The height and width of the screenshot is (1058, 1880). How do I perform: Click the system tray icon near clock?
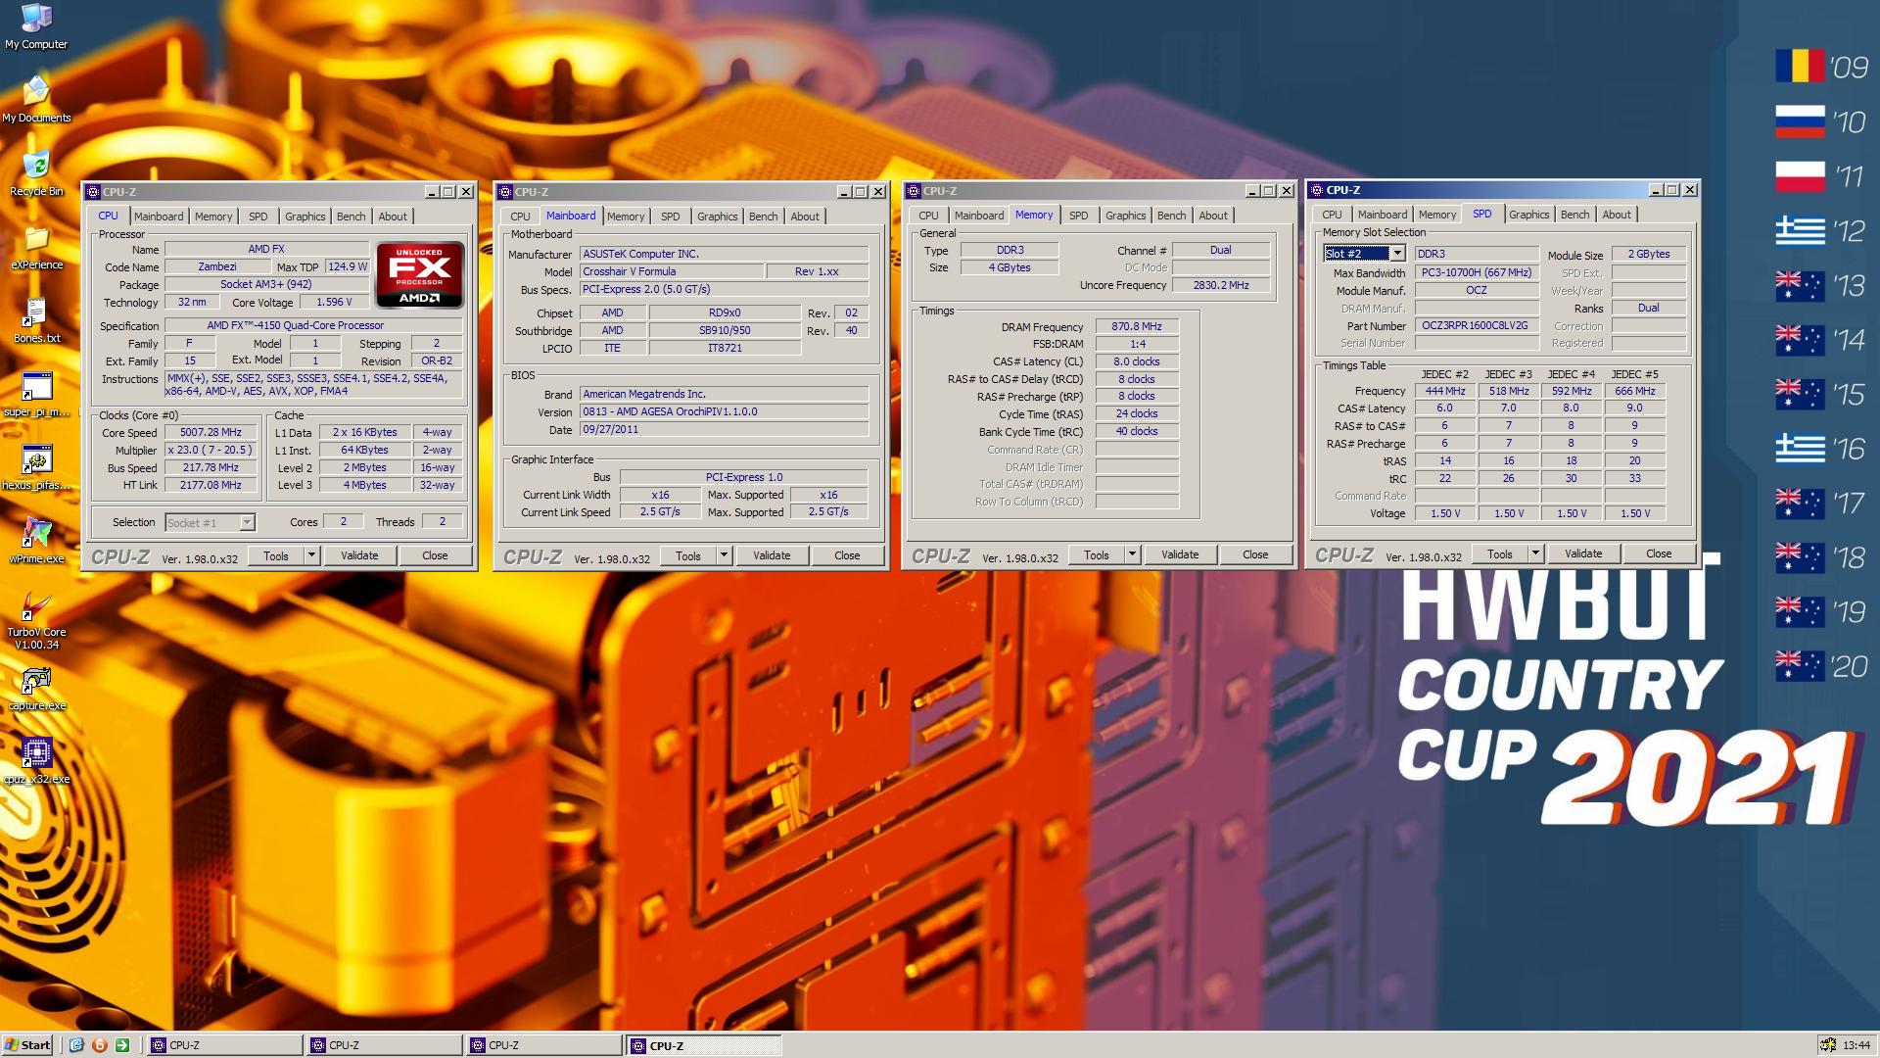tap(1827, 1045)
